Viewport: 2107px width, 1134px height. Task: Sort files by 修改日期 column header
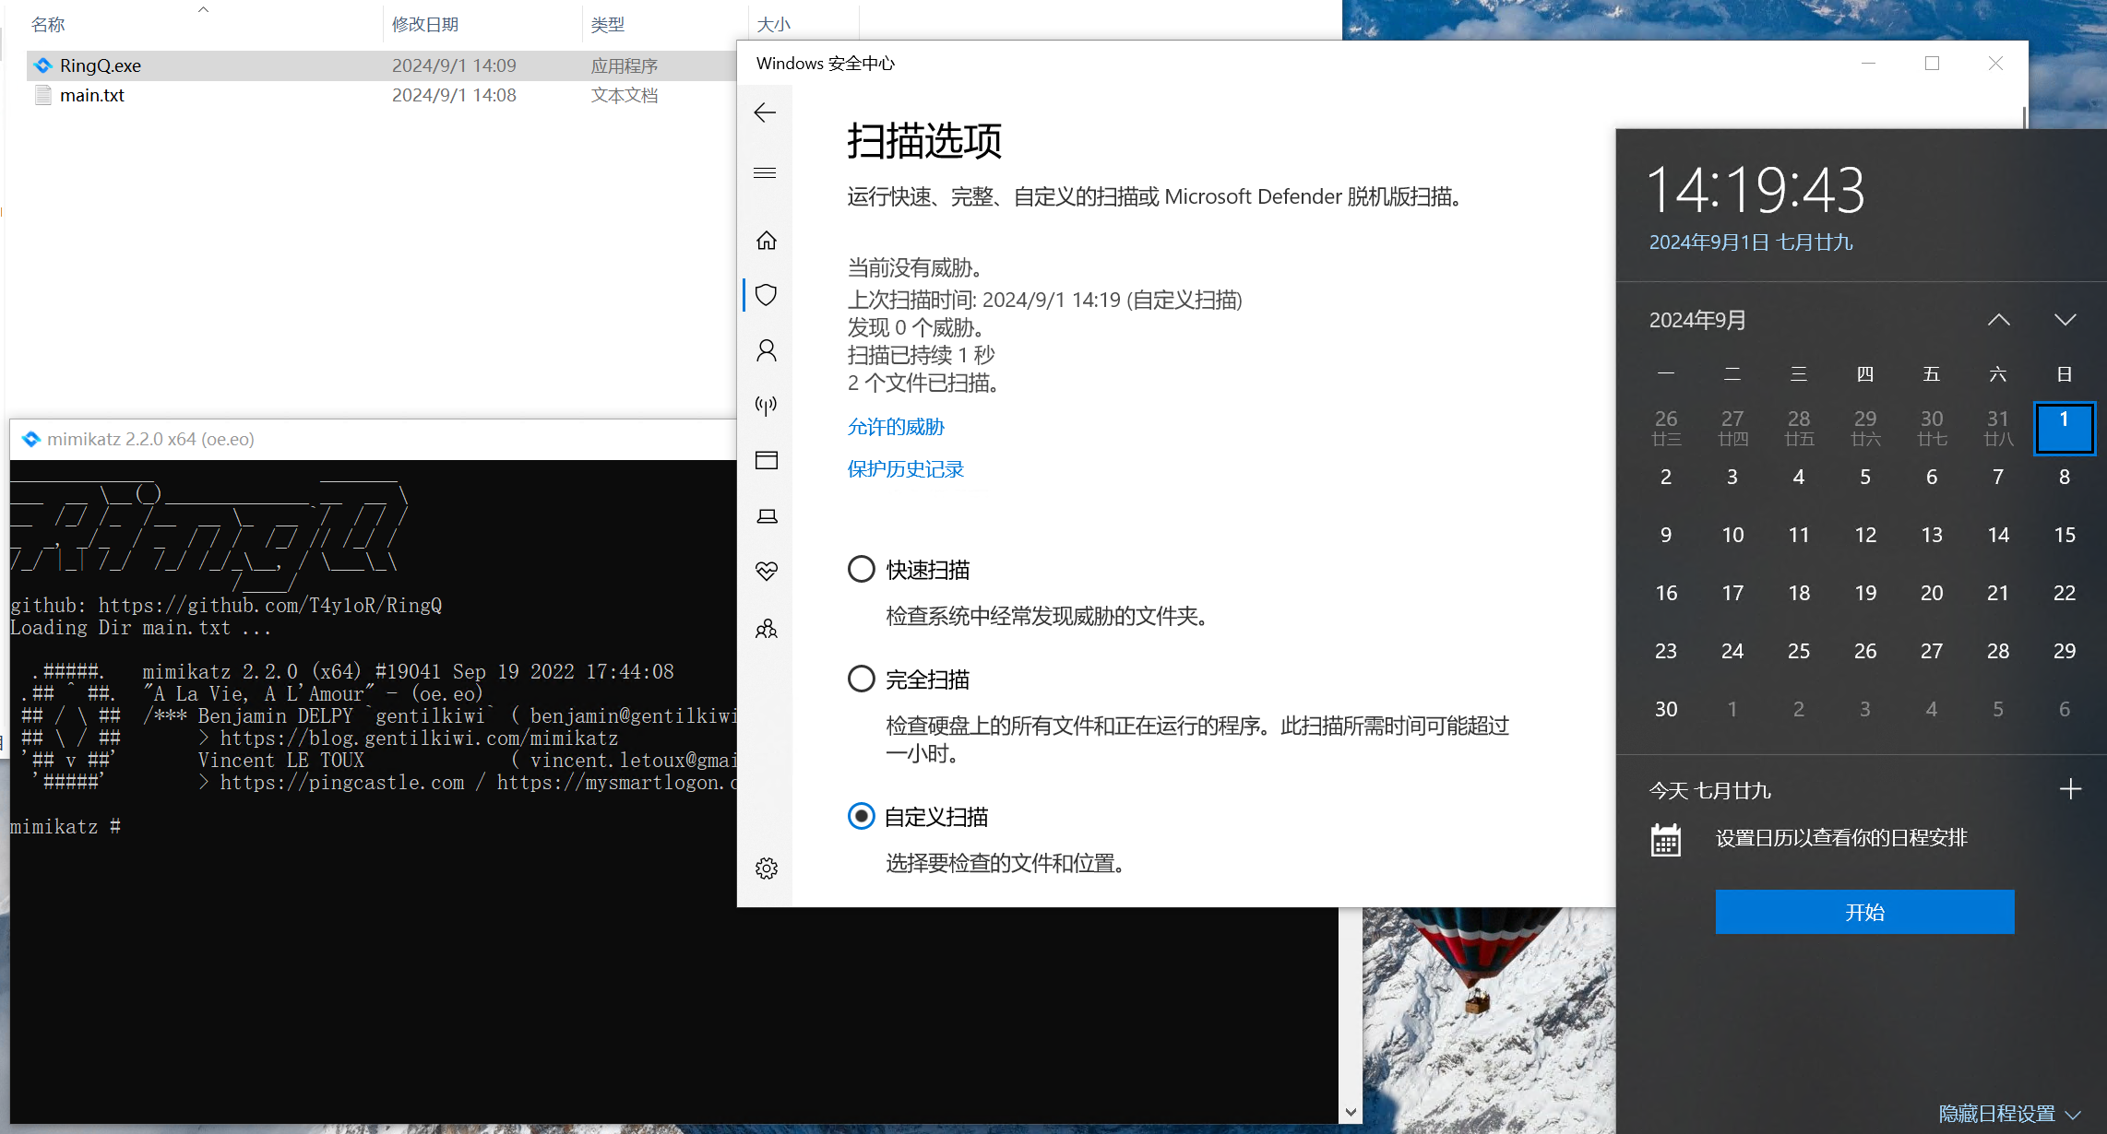tap(425, 24)
